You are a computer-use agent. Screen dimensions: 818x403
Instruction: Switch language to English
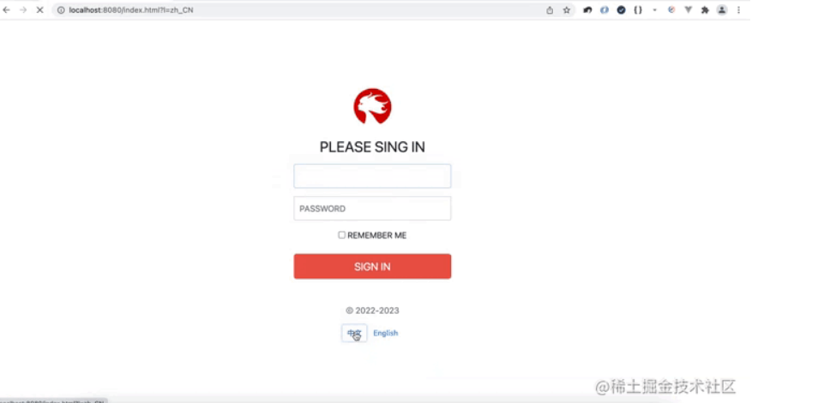pyautogui.click(x=386, y=333)
